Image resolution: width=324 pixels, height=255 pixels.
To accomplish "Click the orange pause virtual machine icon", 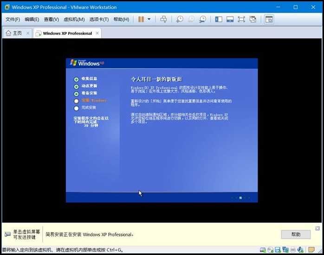I will [141, 20].
